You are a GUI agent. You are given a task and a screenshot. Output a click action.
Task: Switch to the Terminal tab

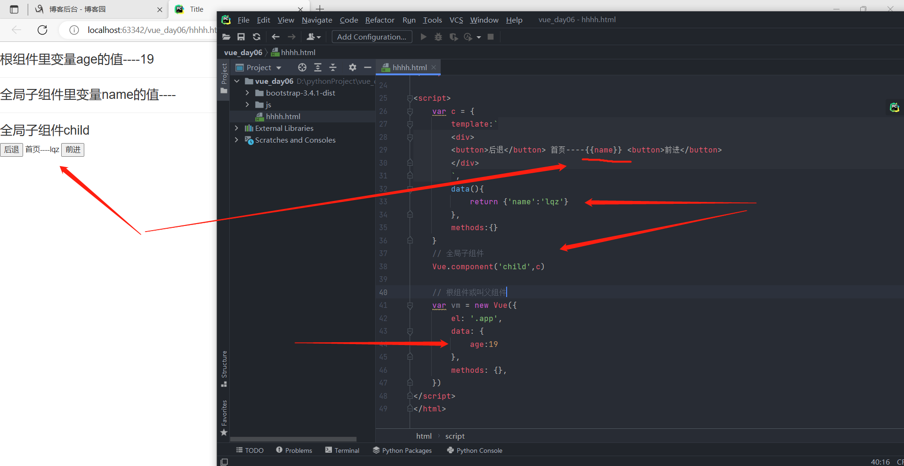pyautogui.click(x=342, y=450)
